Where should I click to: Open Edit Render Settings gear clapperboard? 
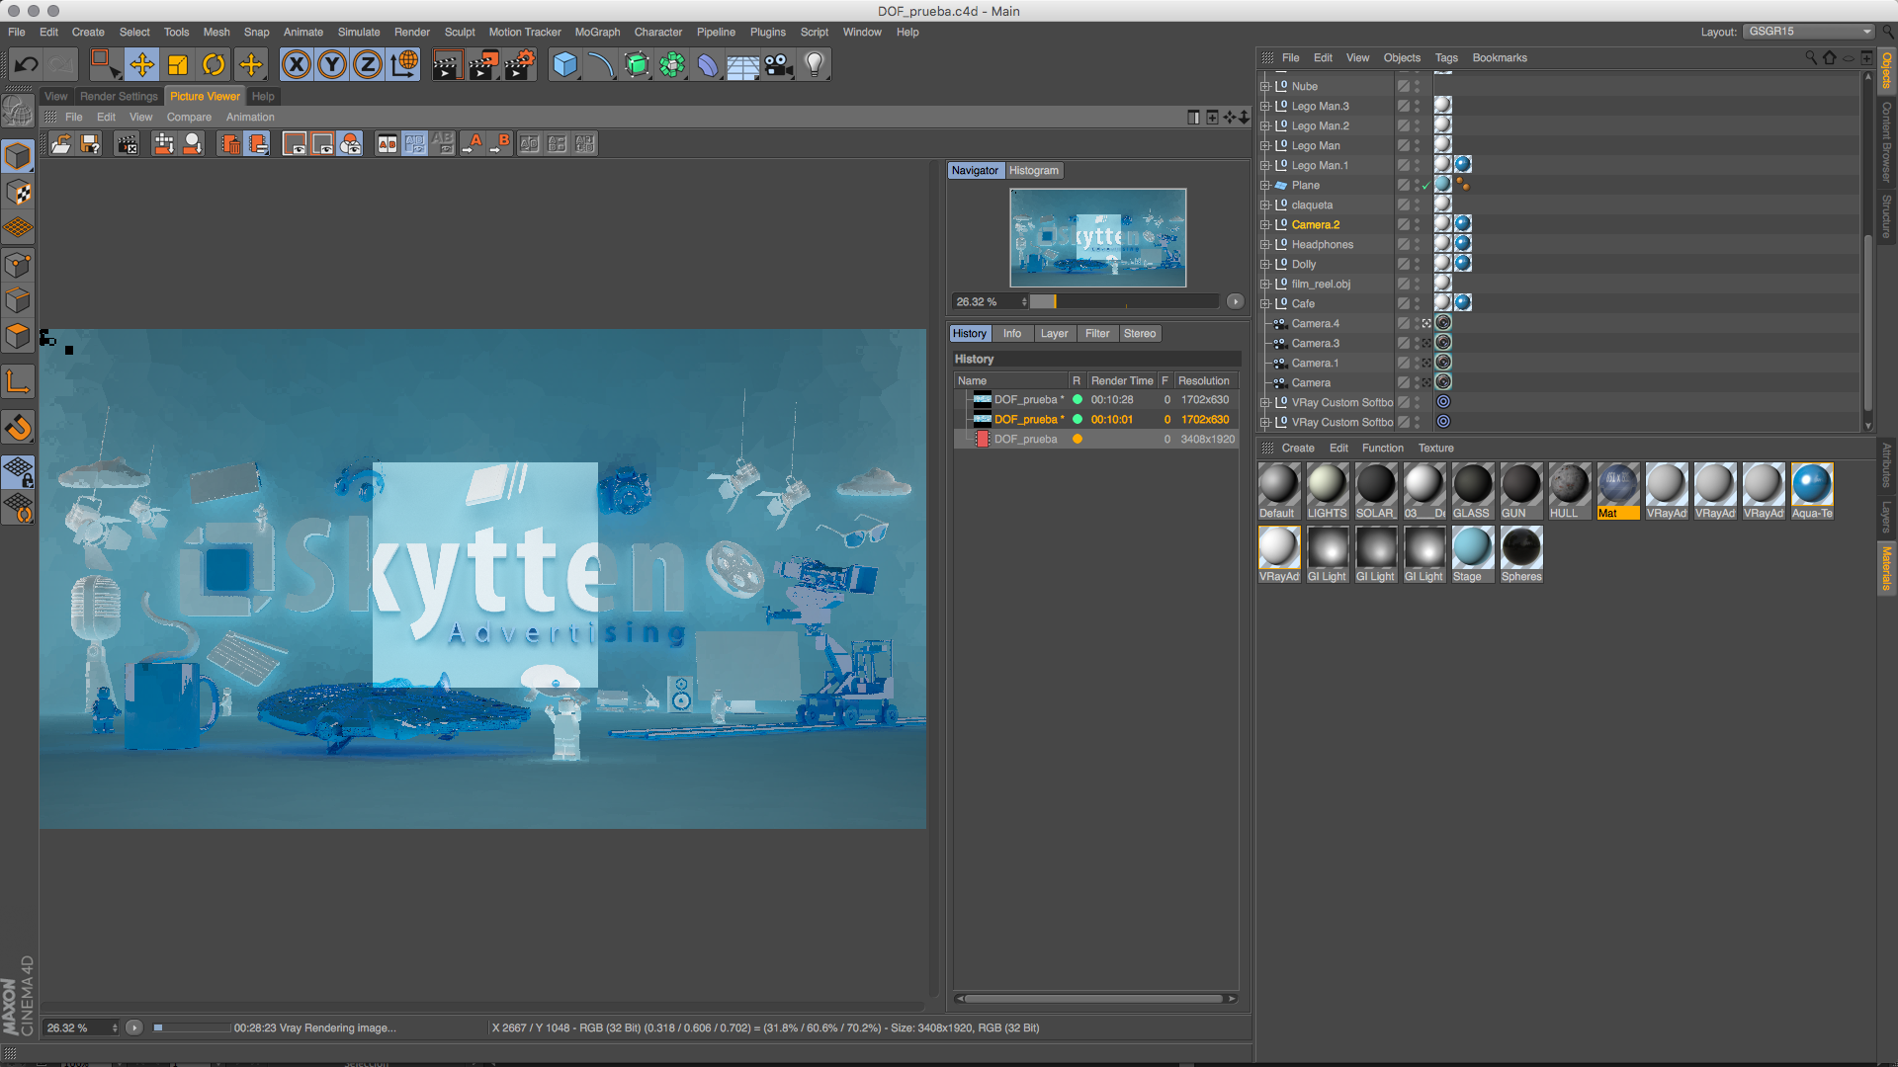tap(520, 65)
